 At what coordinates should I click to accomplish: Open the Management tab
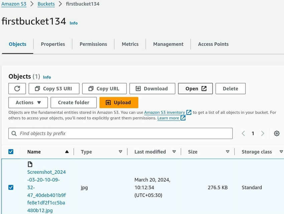coord(168,44)
